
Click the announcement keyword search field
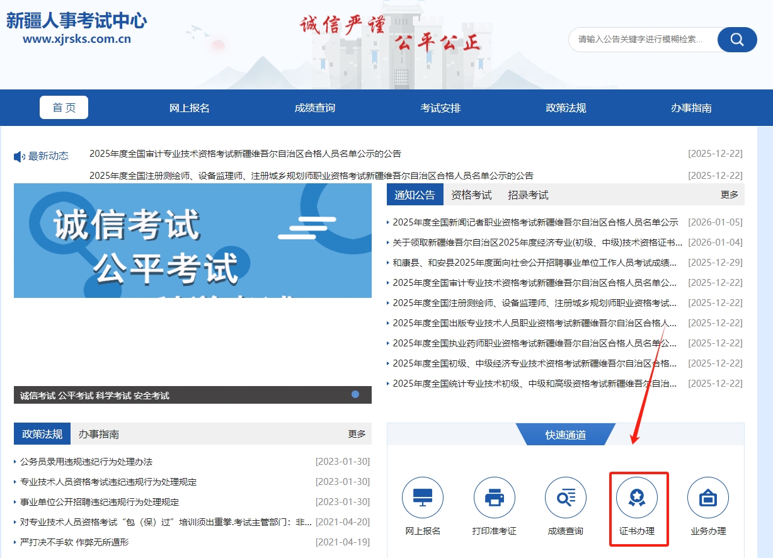(643, 40)
